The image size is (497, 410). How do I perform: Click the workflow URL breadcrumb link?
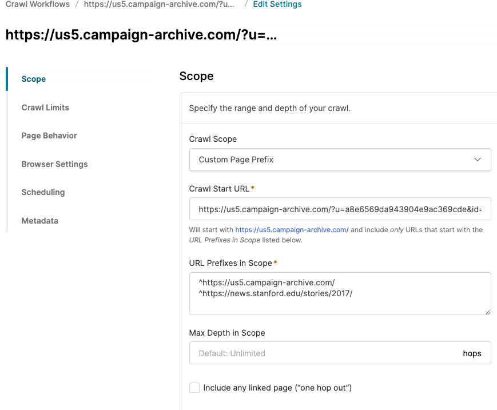click(159, 4)
